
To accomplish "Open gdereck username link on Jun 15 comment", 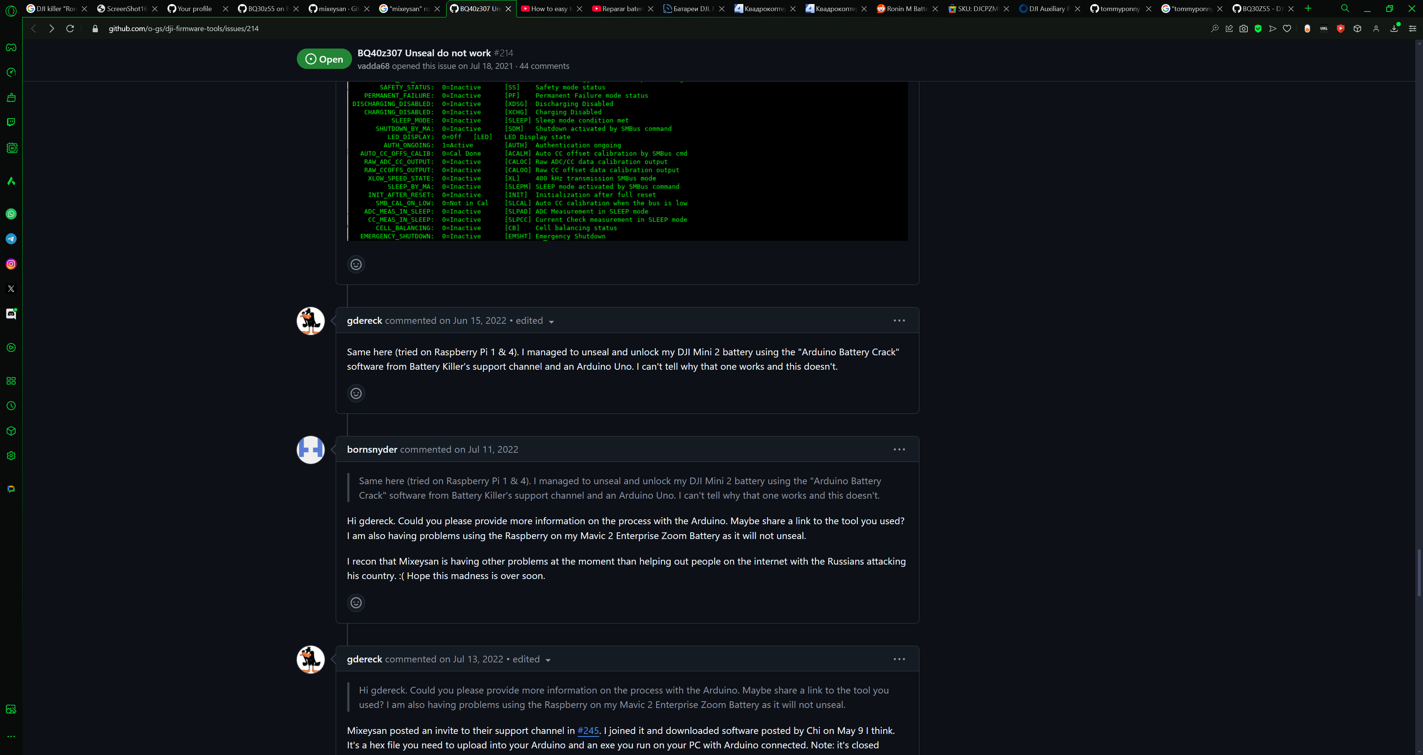I will 365,321.
